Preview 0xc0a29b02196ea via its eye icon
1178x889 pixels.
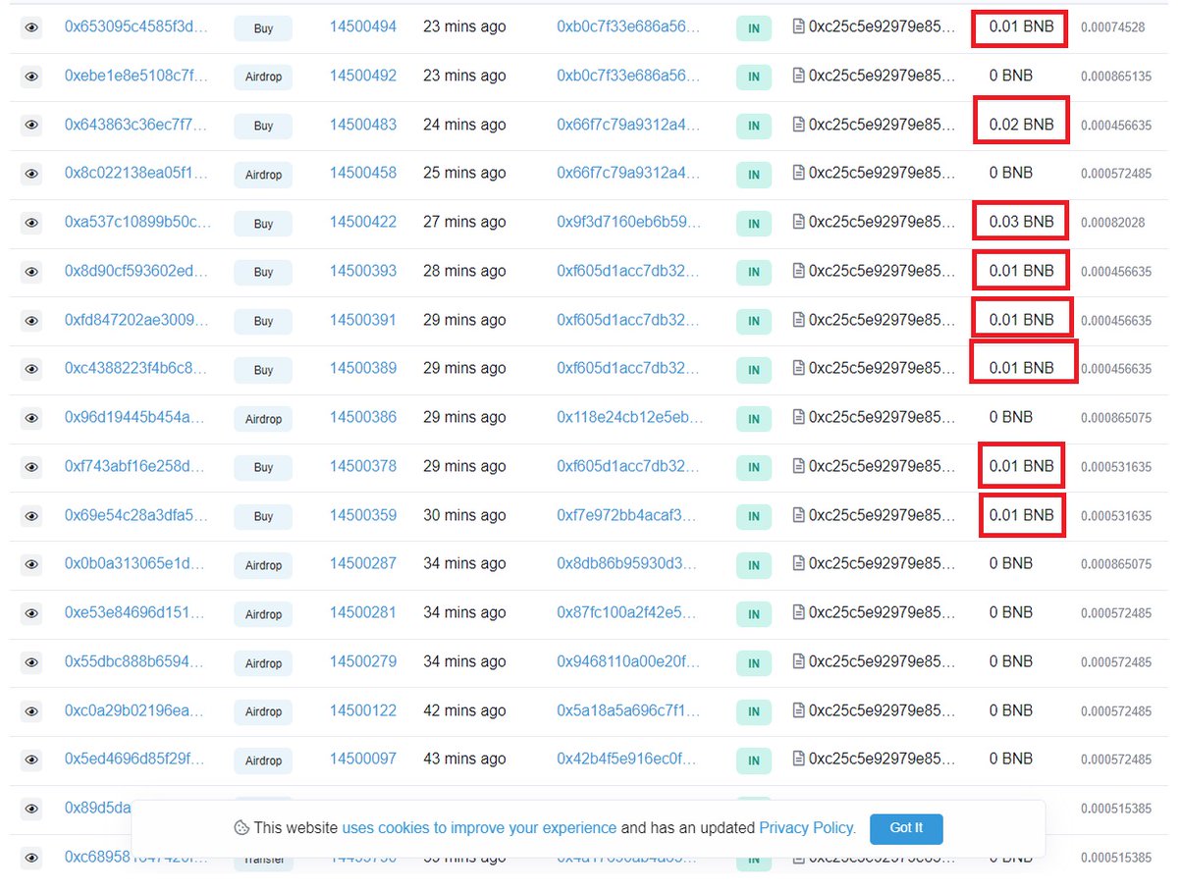(x=31, y=711)
